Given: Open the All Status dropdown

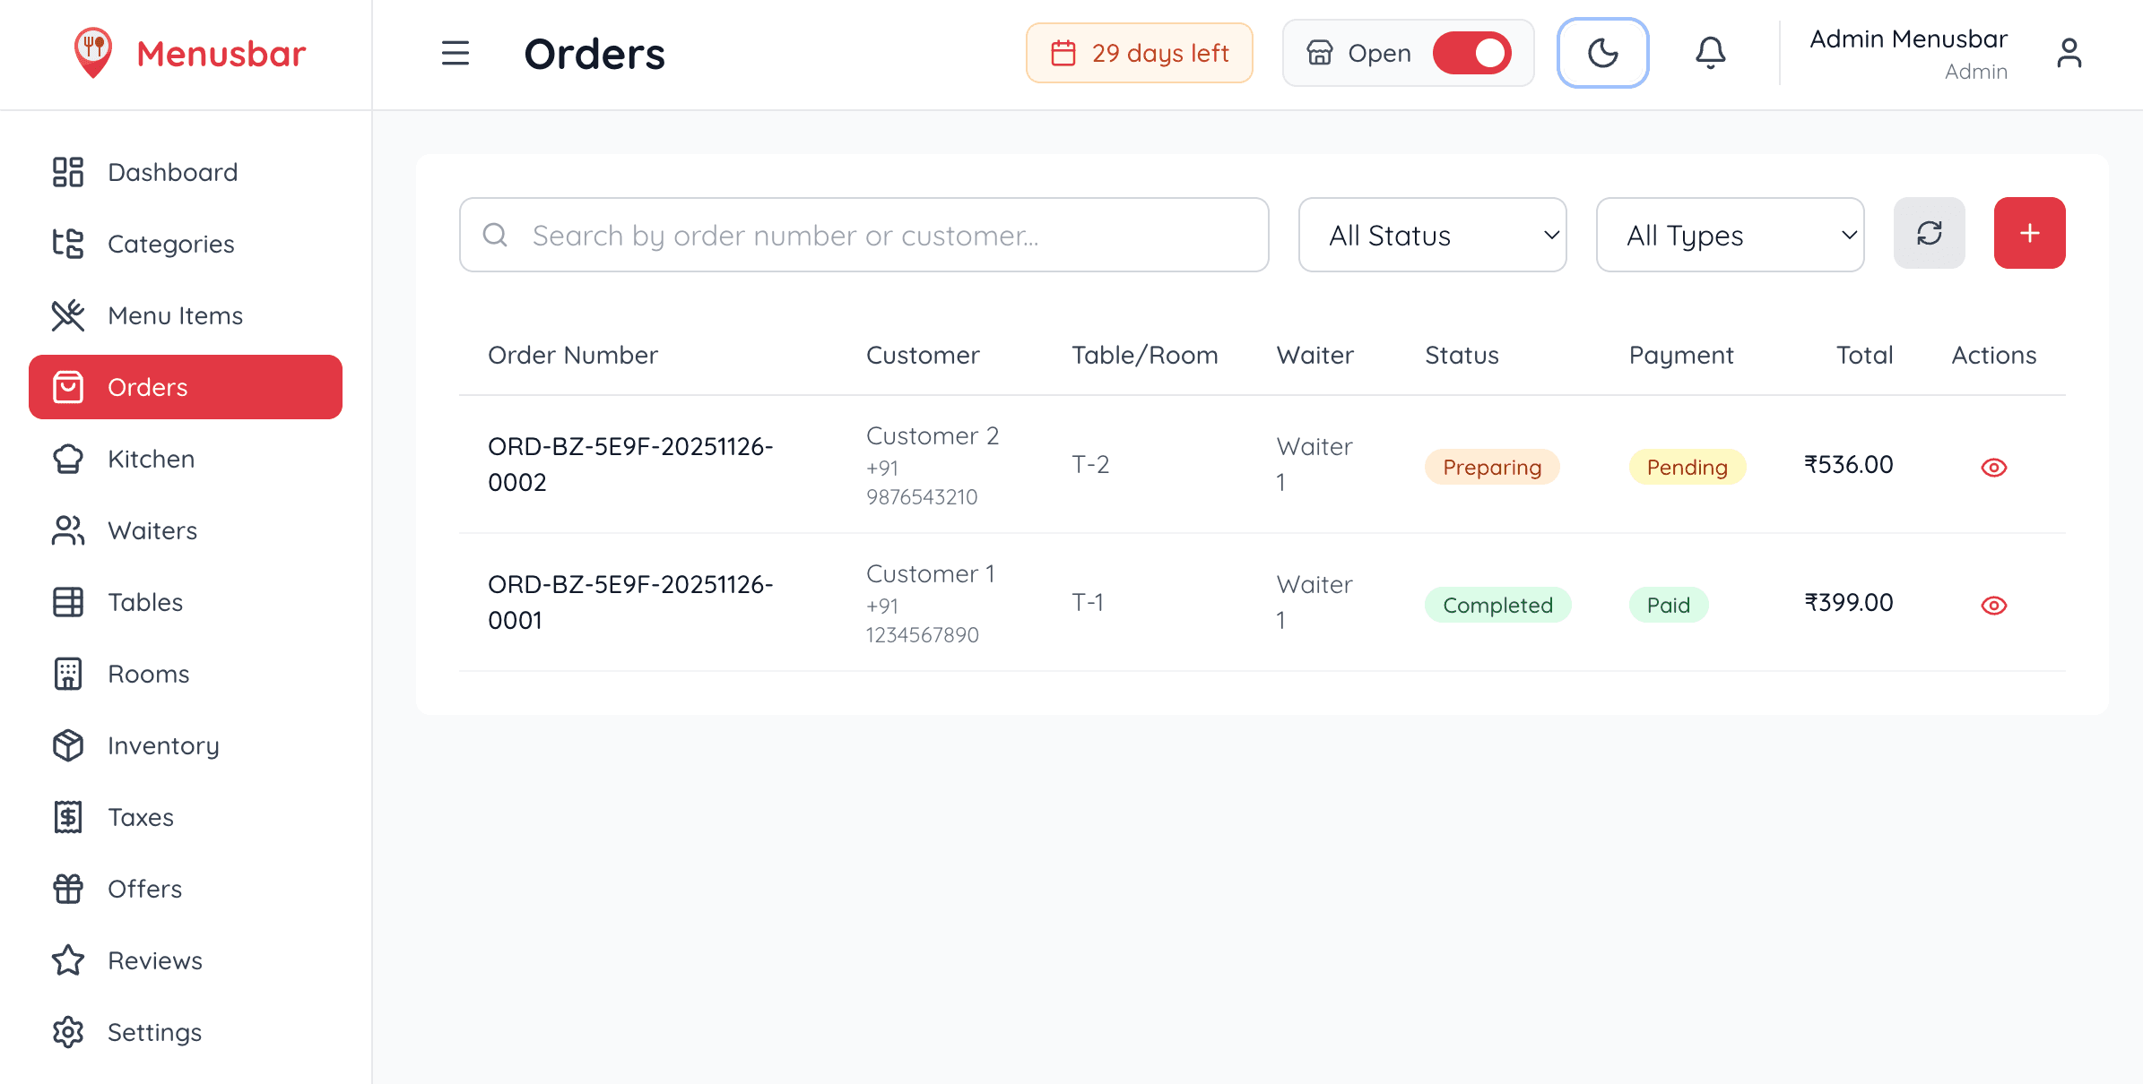Looking at the screenshot, I should tap(1431, 235).
